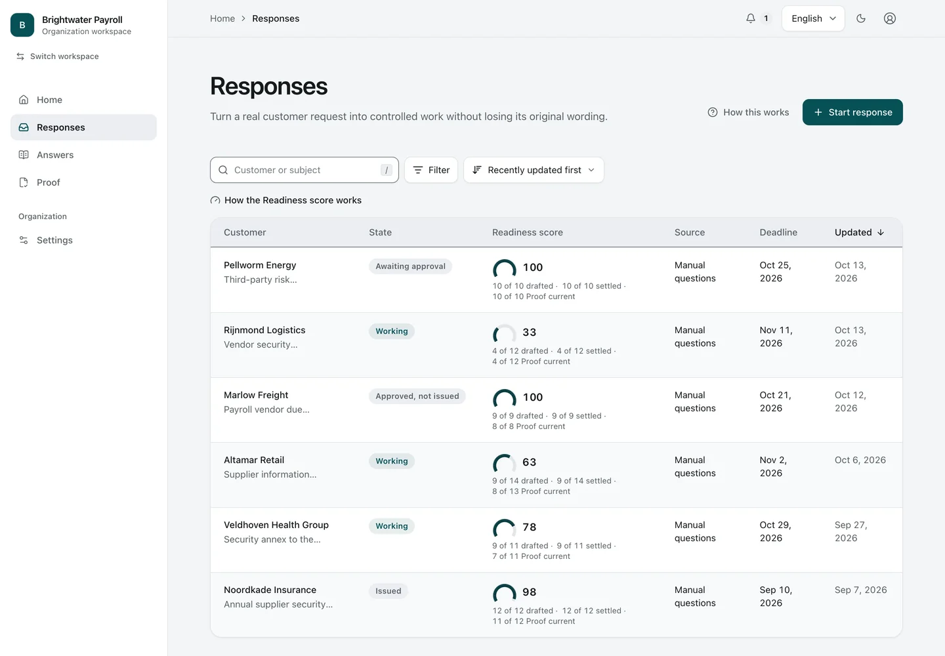Select Answers in the sidebar
Viewport: 945px width, 656px height.
point(83,155)
